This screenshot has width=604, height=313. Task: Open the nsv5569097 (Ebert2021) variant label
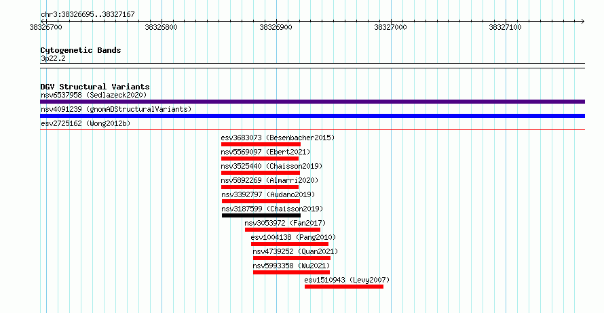click(x=265, y=152)
